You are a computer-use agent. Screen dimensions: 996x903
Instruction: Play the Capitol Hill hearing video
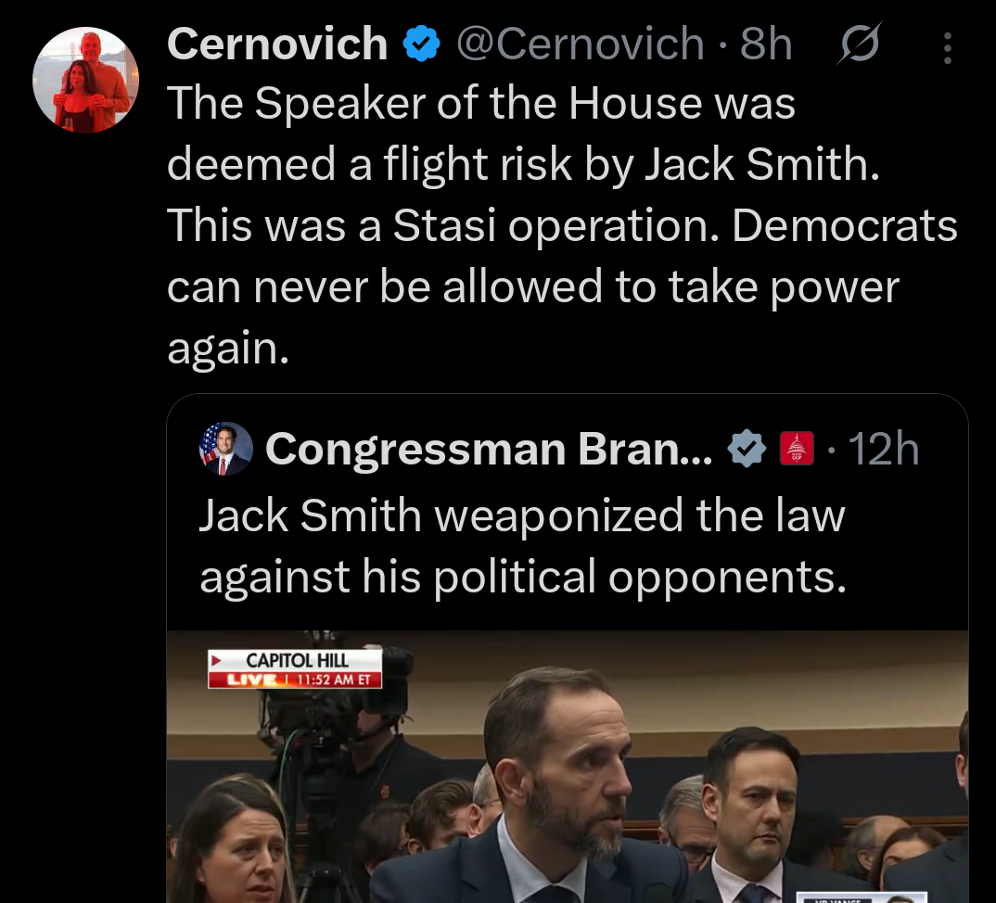(x=568, y=767)
